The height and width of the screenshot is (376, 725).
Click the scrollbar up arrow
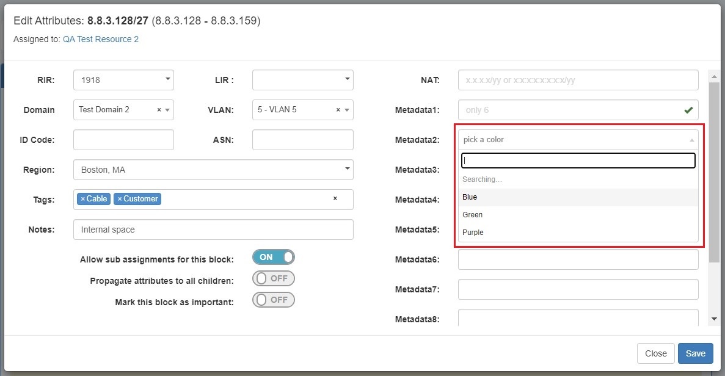click(x=714, y=76)
